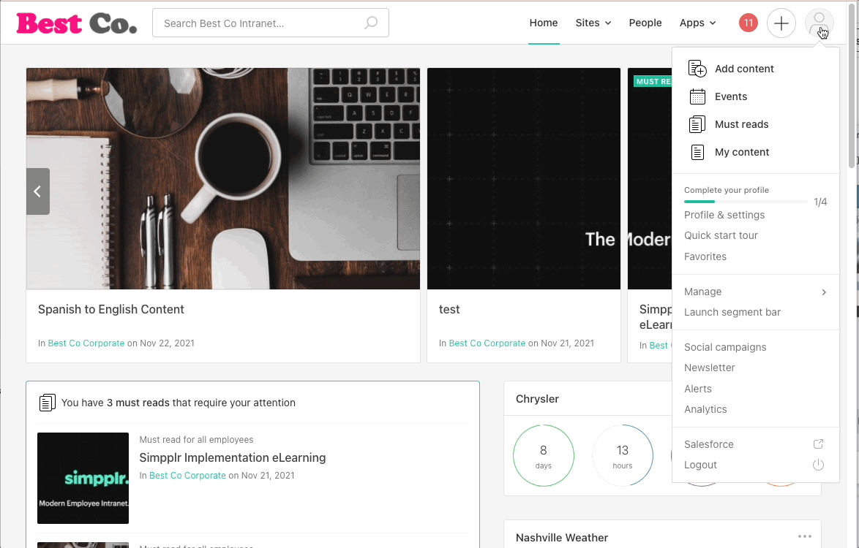Click the search magnifier icon
The image size is (859, 548).
pos(371,23)
